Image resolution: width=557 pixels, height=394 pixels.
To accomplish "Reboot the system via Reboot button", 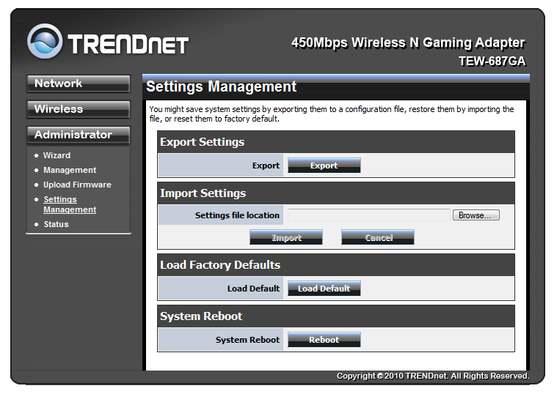I will coord(324,339).
